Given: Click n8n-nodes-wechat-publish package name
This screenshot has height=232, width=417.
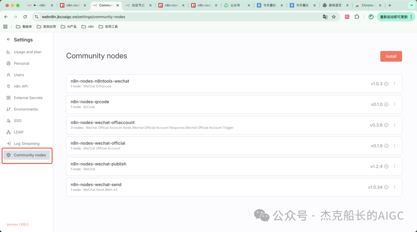Looking at the screenshot, I should [98, 164].
